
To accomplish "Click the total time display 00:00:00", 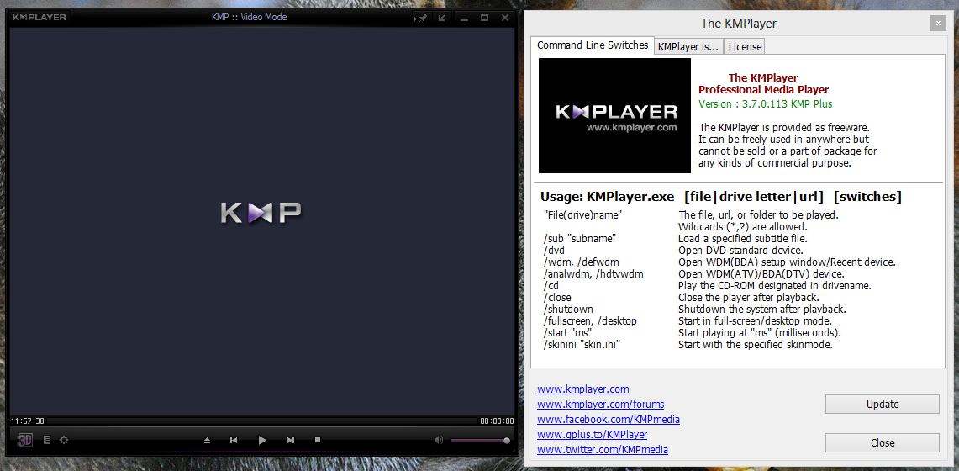I will click(x=497, y=421).
